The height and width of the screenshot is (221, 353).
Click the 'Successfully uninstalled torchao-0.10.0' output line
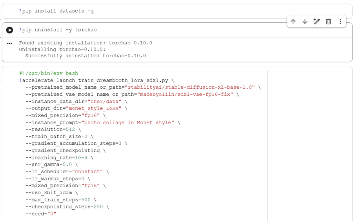click(x=86, y=56)
